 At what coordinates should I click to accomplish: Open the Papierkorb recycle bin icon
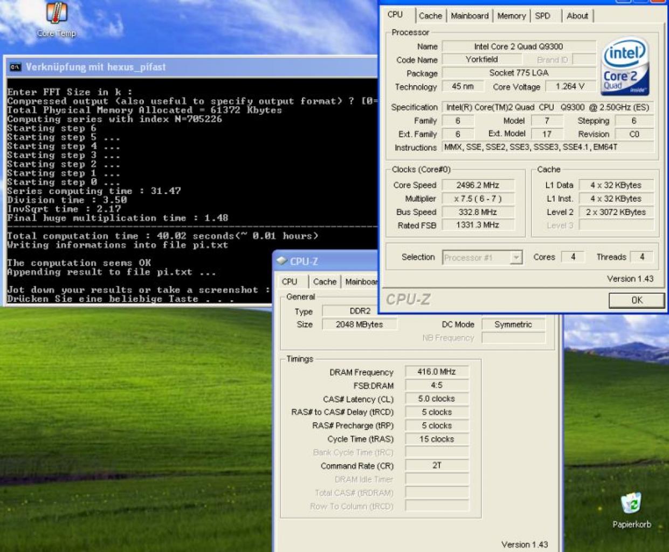click(631, 510)
